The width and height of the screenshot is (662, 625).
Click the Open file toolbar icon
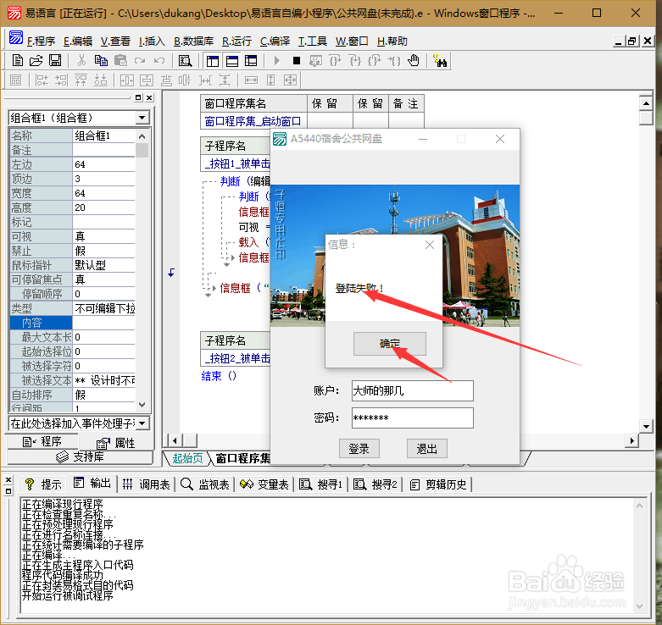pyautogui.click(x=36, y=61)
